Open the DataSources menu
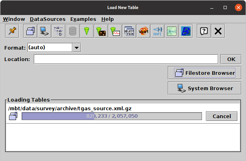This screenshot has width=246, height=161. click(x=48, y=19)
